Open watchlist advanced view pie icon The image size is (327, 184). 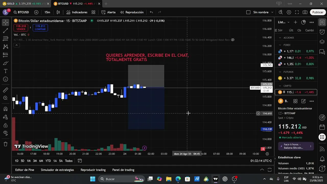303,22
